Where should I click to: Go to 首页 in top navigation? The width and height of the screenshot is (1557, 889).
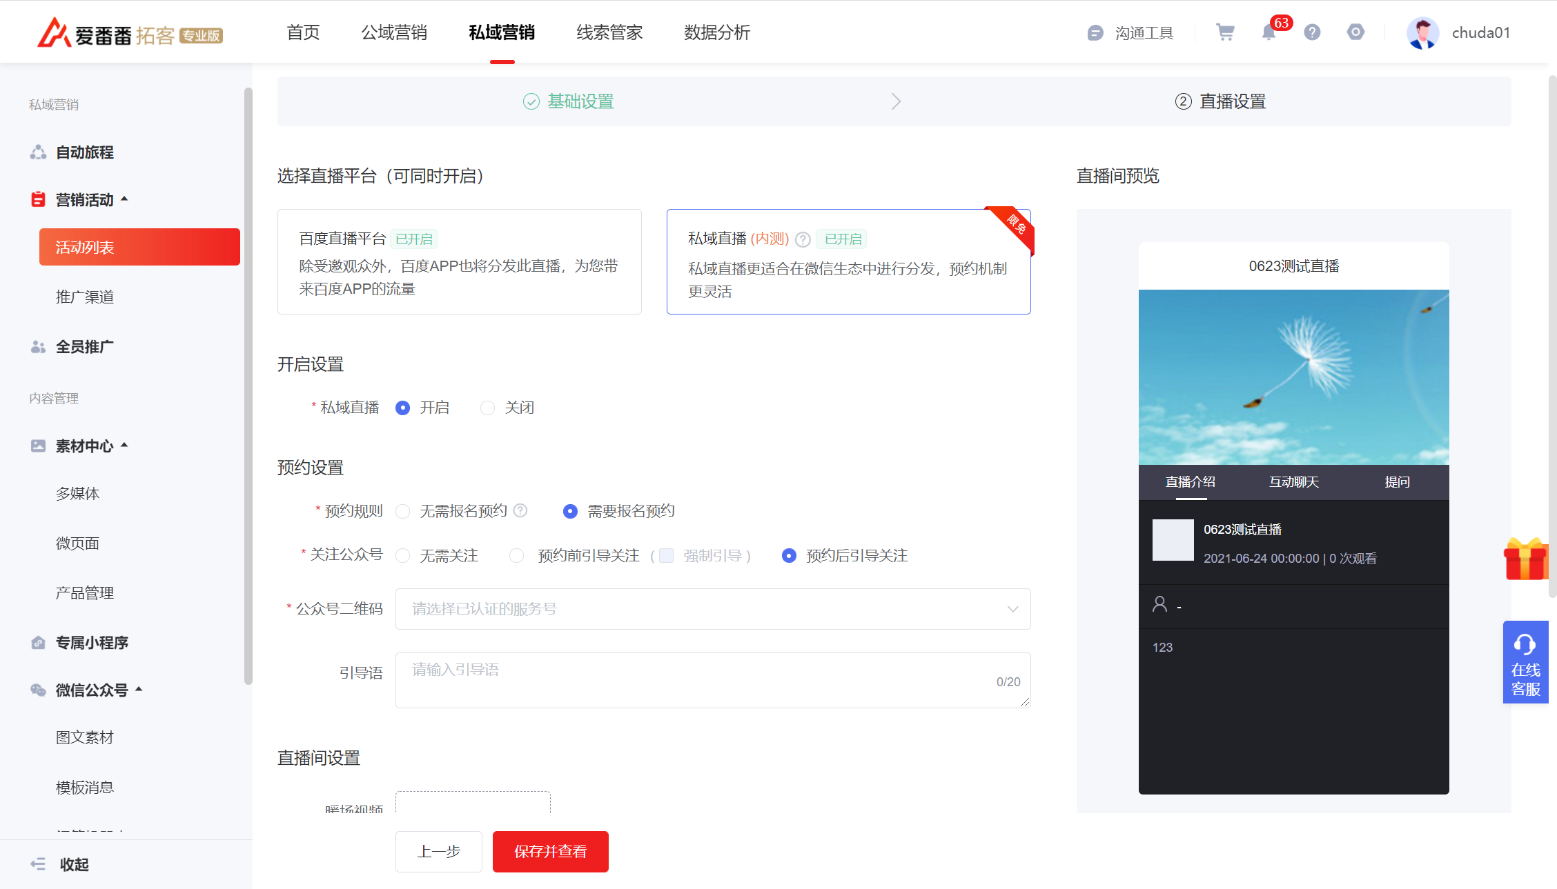(x=303, y=32)
